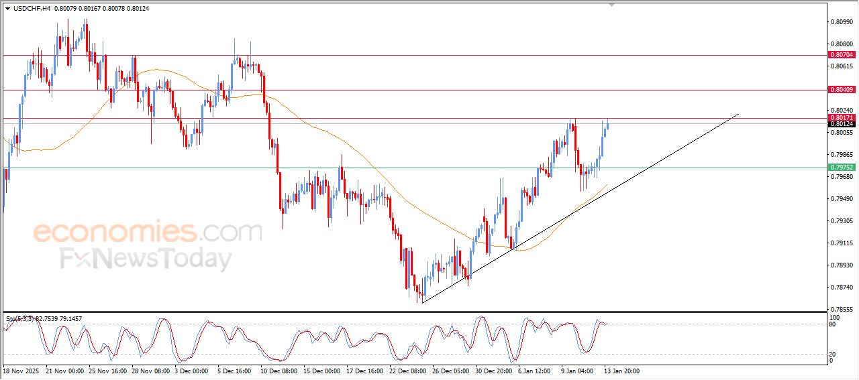Click the 0.78740 price axis label
The height and width of the screenshot is (380, 859).
click(x=841, y=287)
